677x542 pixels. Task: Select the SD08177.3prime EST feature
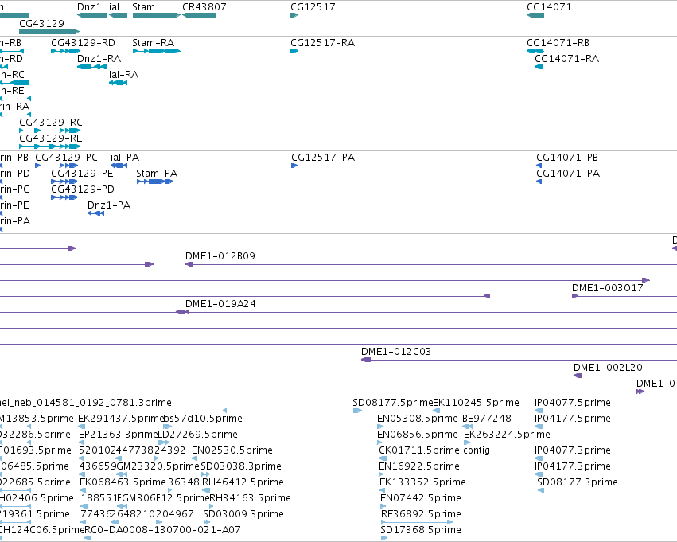coord(540,490)
